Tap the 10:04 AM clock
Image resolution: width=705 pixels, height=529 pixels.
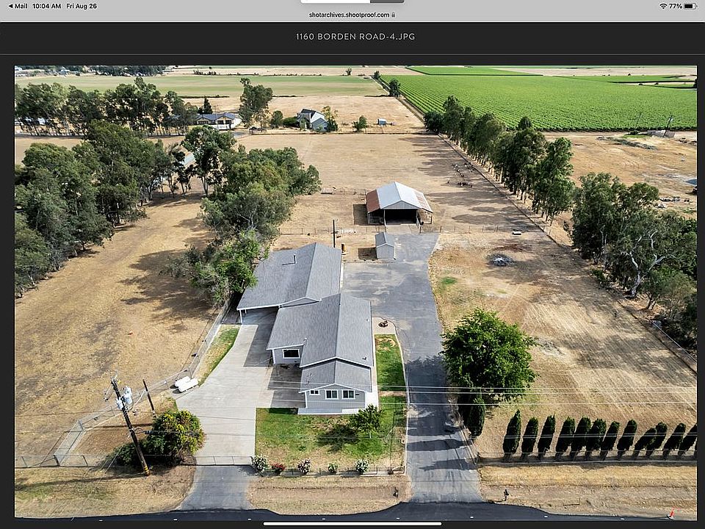tap(46, 6)
